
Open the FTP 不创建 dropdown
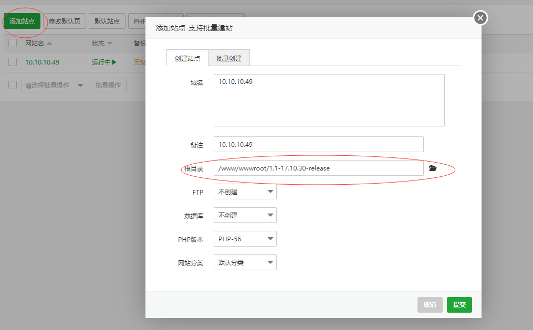pos(245,191)
